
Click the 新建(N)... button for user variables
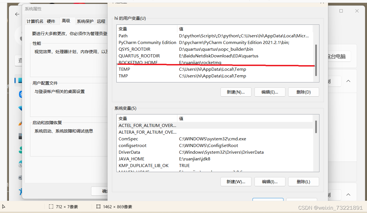236,92
